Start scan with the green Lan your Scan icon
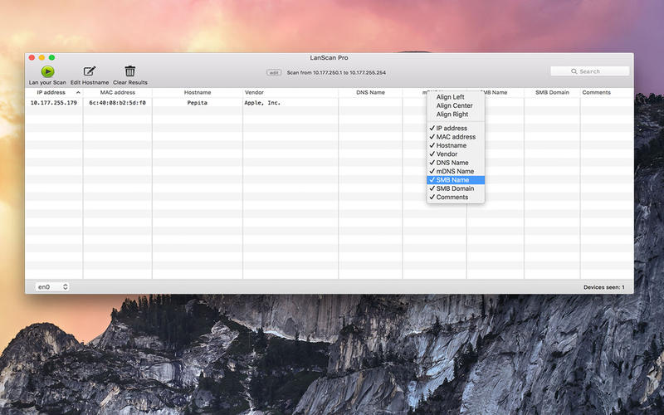664x415 pixels. pos(47,71)
